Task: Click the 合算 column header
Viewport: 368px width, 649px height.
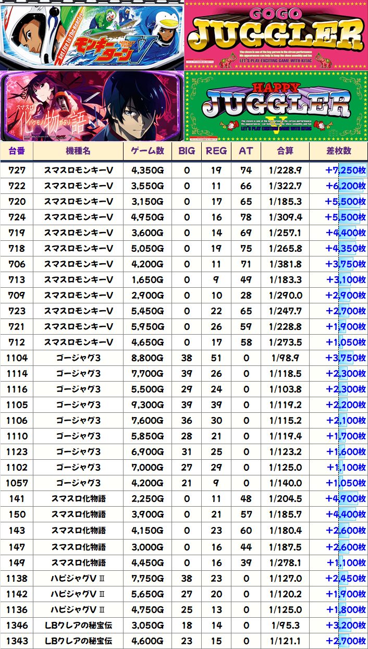Action: pos(285,151)
